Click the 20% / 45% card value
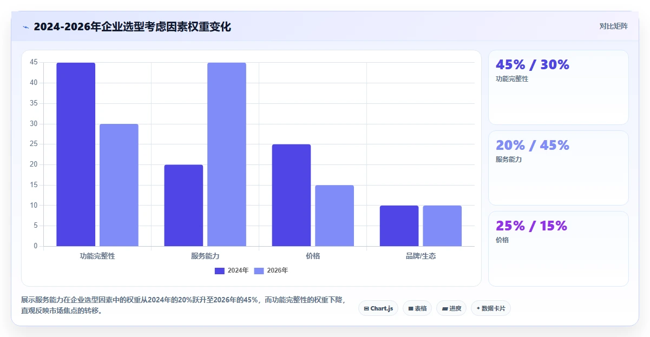The height and width of the screenshot is (337, 650). (533, 146)
